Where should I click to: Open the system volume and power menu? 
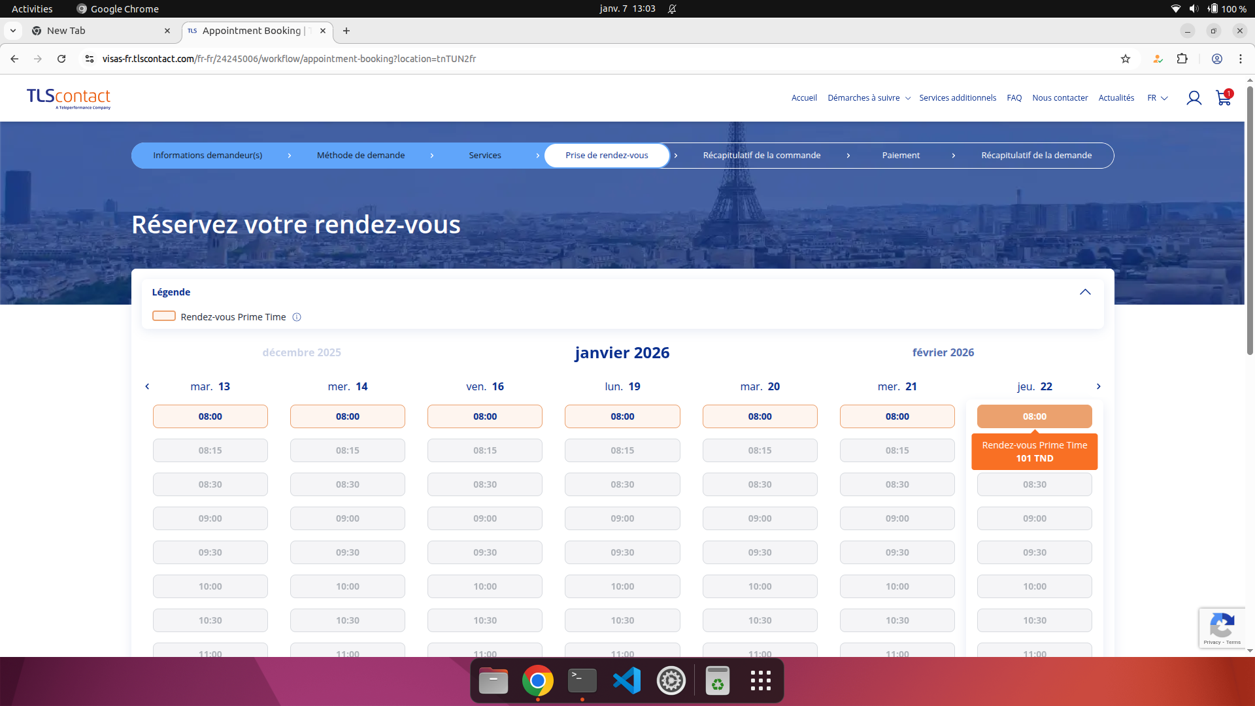tap(1209, 8)
